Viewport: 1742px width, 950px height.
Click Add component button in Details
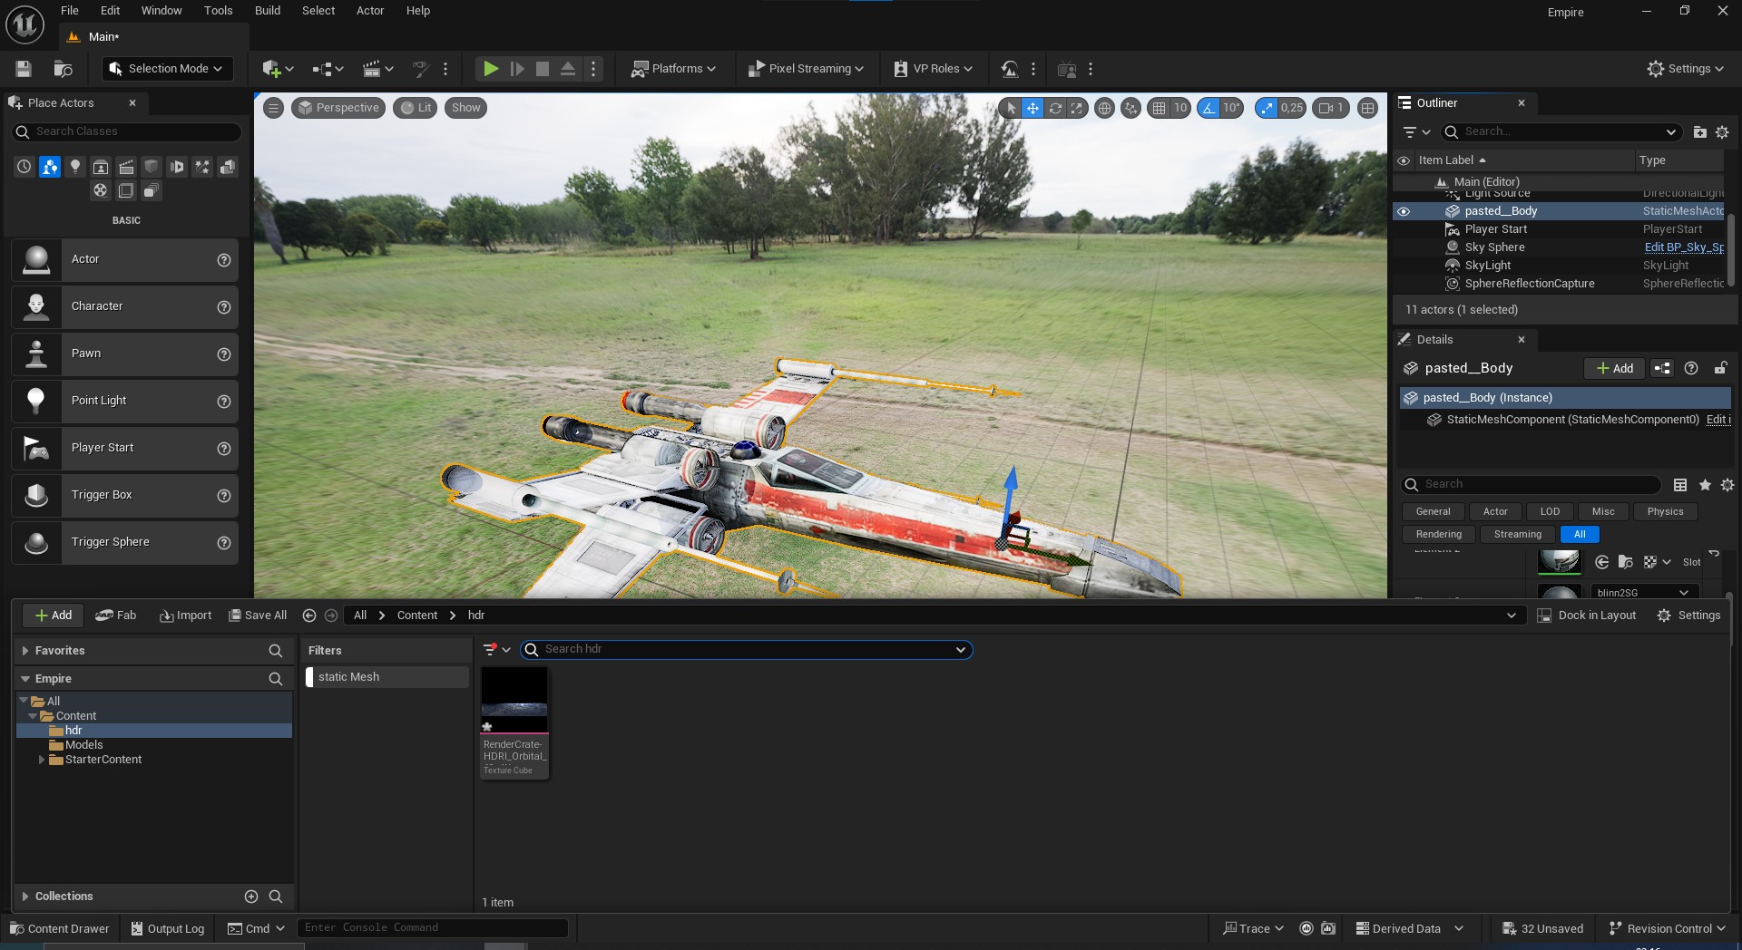coord(1615,368)
